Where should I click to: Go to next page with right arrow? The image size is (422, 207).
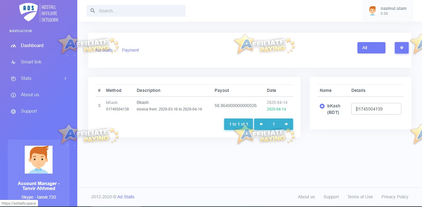(x=286, y=124)
